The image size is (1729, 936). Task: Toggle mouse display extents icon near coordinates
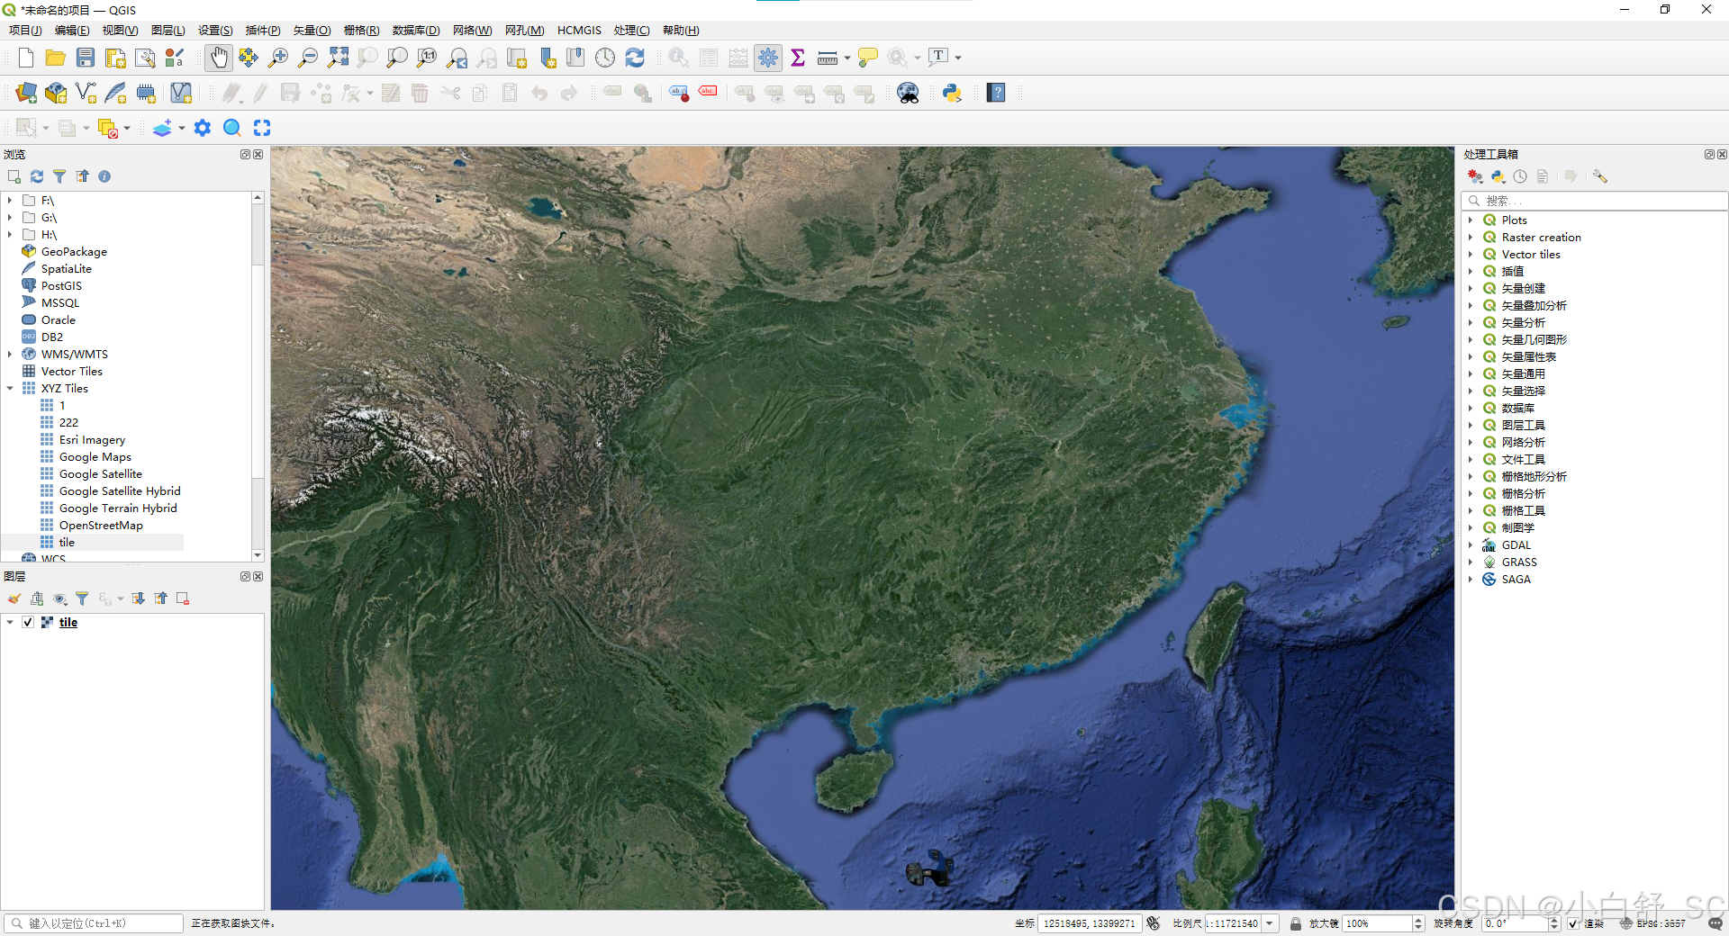pos(1154,923)
